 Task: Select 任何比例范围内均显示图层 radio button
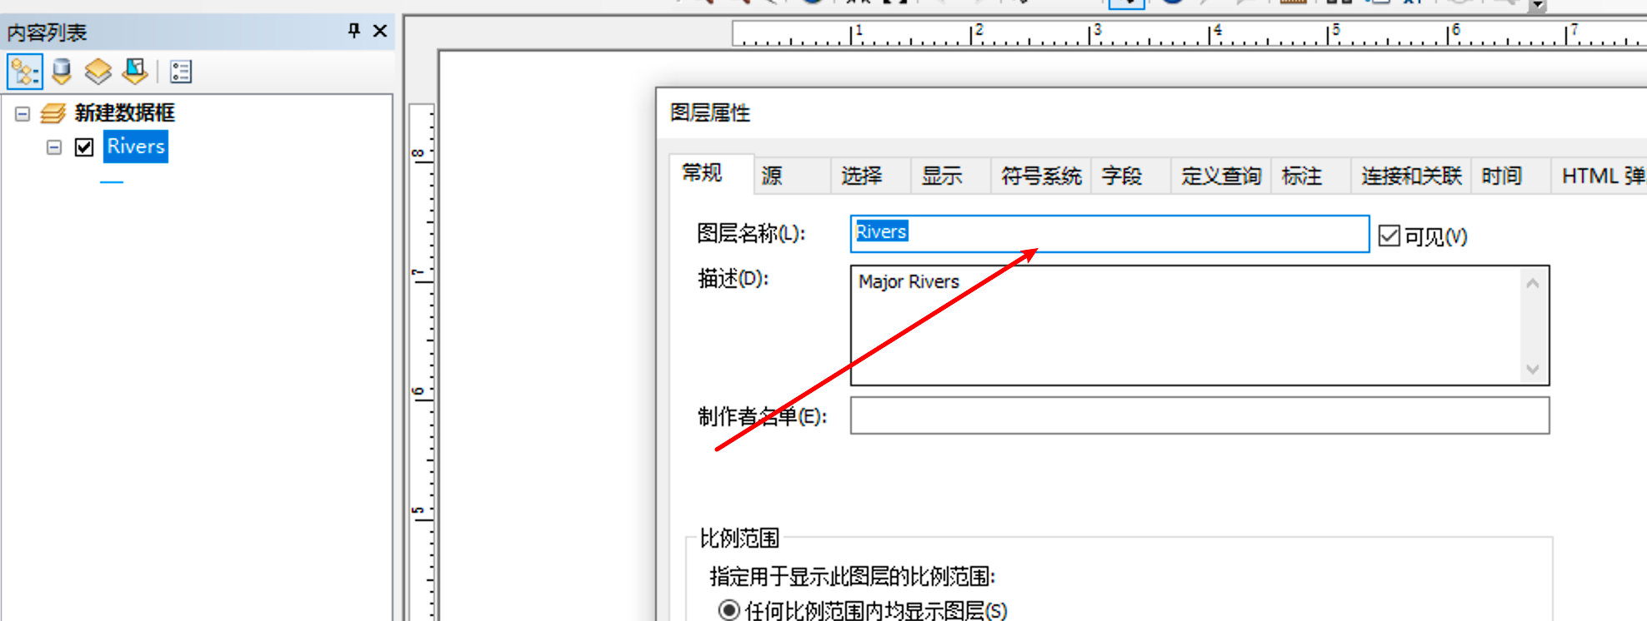point(729,610)
